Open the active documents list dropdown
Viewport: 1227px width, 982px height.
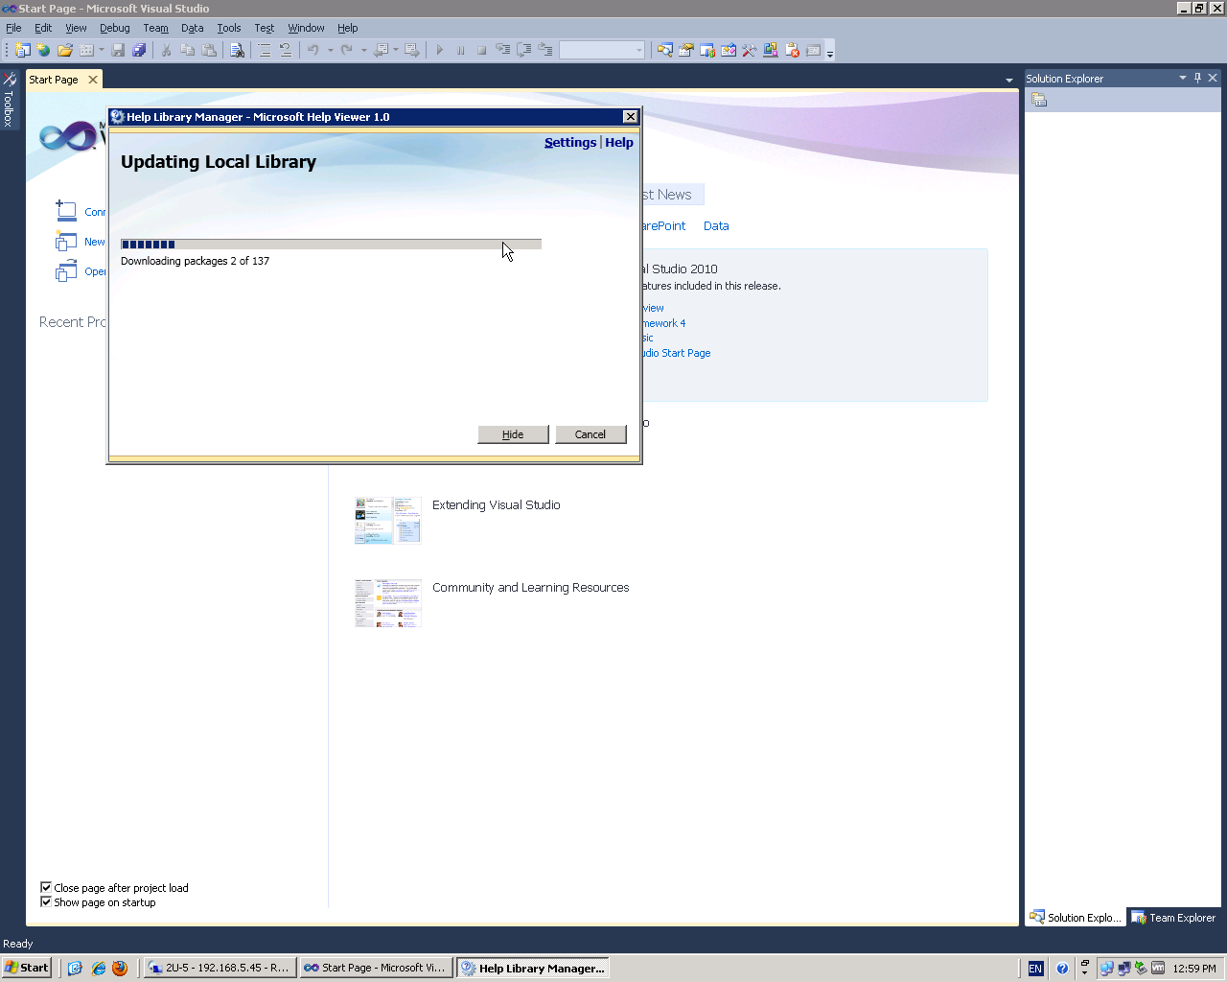click(1008, 80)
